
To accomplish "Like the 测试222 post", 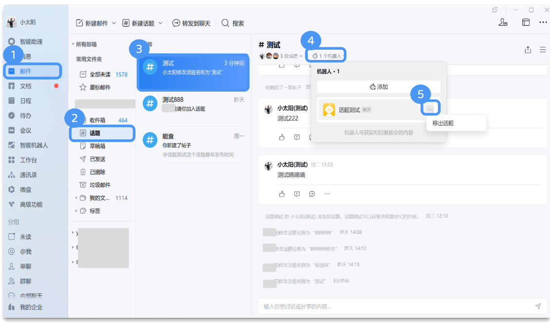I will click(x=282, y=137).
